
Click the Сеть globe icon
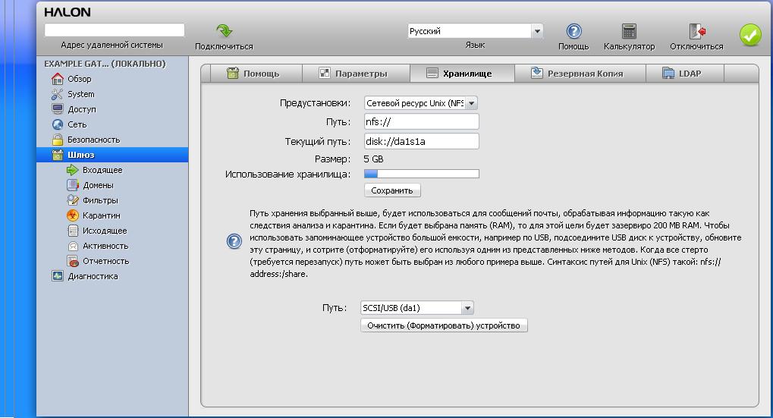tap(58, 124)
